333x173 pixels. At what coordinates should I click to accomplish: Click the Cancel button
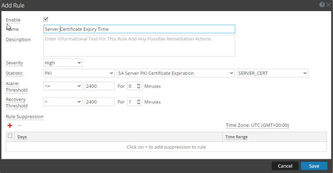click(285, 166)
